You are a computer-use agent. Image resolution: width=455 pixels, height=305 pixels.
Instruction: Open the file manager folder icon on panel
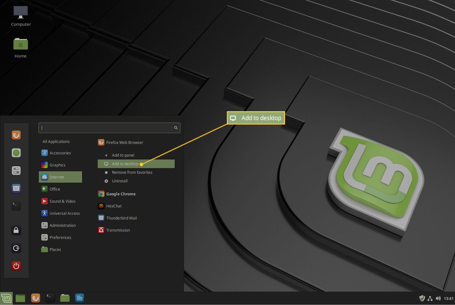pyautogui.click(x=65, y=298)
